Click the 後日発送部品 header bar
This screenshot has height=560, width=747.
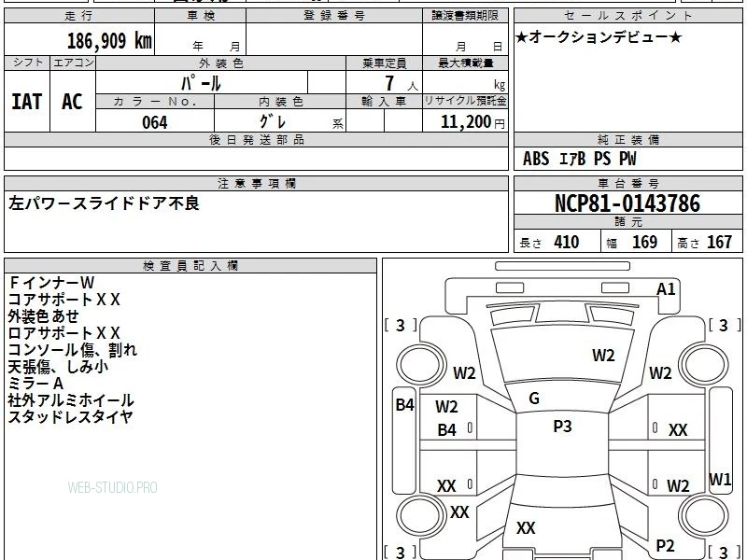[x=256, y=140]
